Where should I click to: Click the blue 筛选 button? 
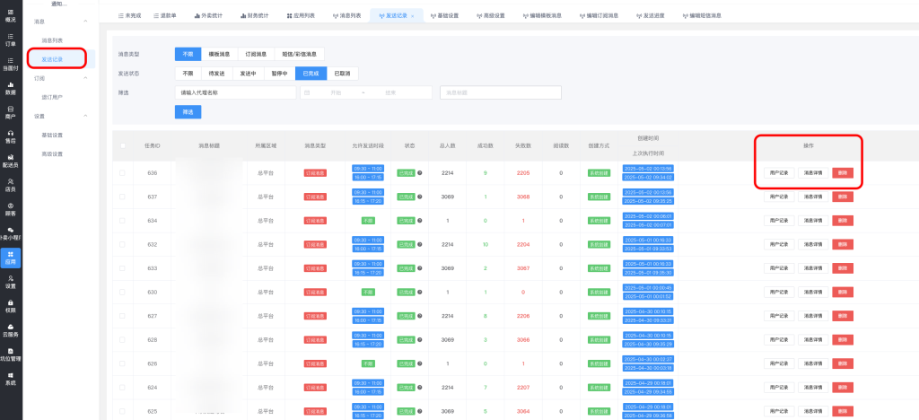click(x=188, y=112)
